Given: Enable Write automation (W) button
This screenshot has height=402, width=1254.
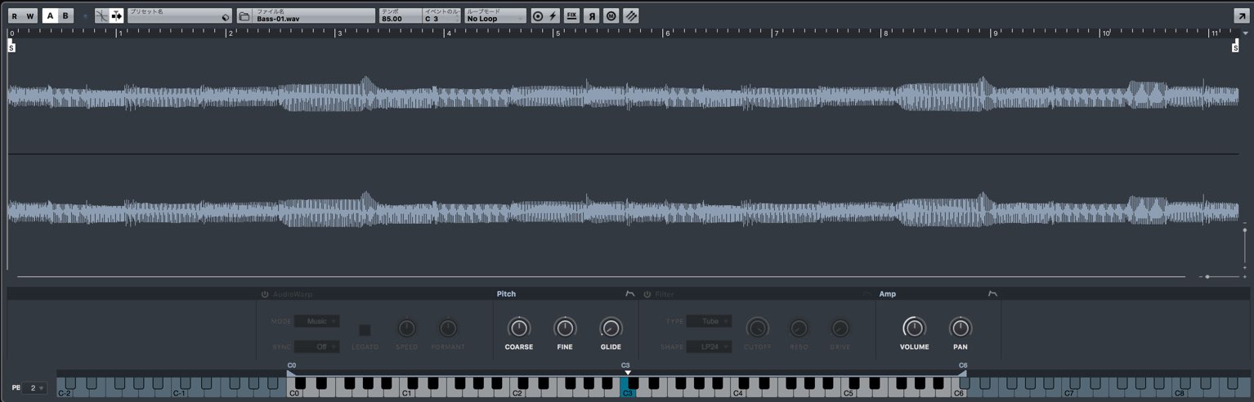Looking at the screenshot, I should pos(30,16).
